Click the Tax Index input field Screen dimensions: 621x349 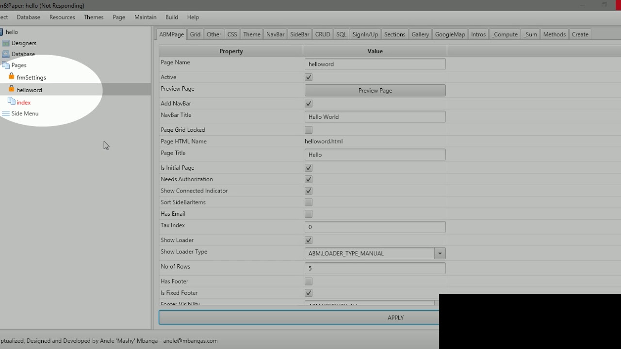coord(375,227)
